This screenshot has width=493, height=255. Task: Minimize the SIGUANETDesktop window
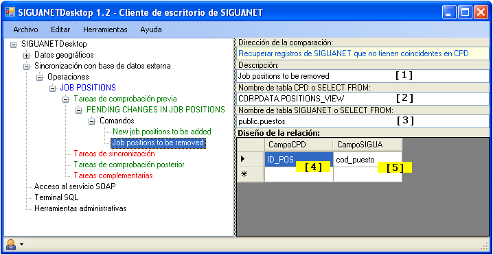449,13
